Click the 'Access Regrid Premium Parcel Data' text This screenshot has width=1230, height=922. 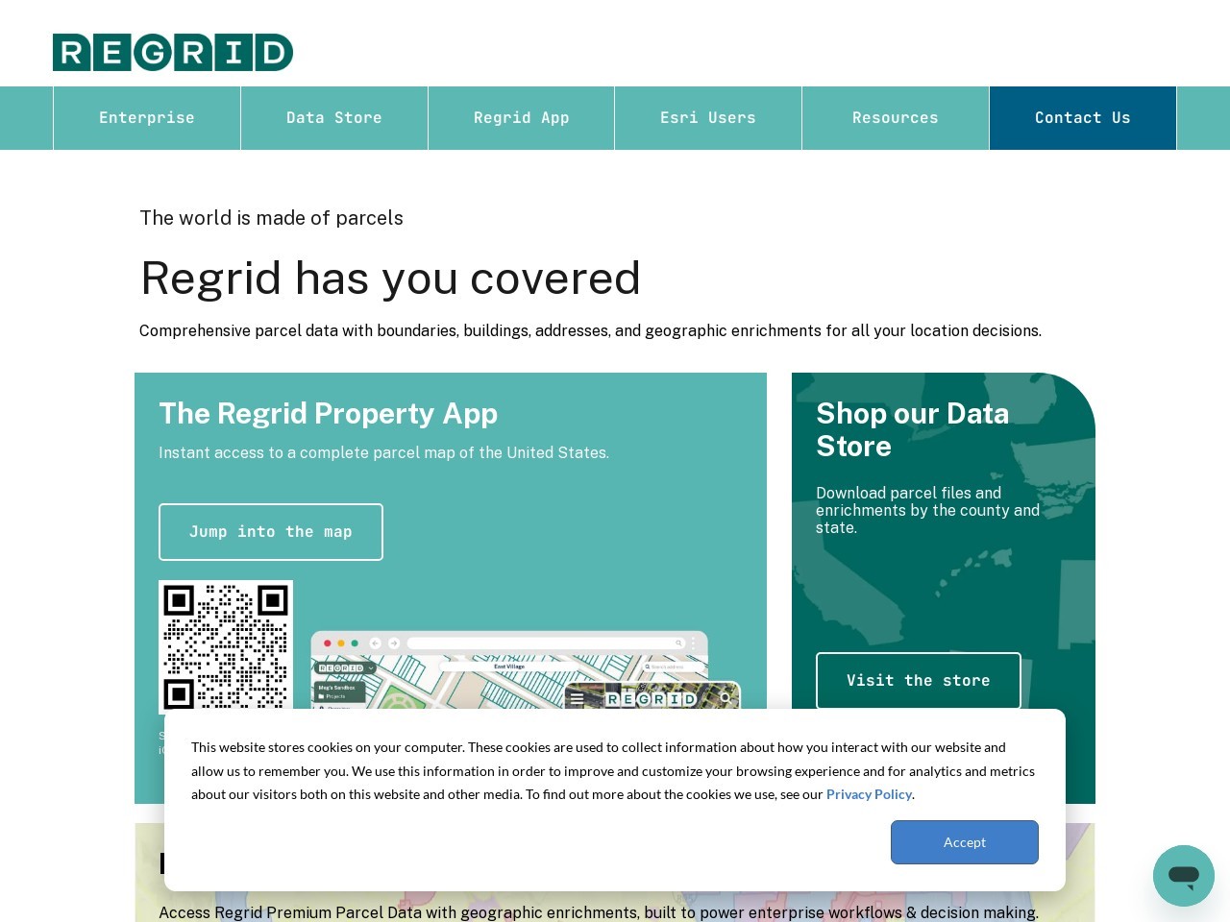599,912
